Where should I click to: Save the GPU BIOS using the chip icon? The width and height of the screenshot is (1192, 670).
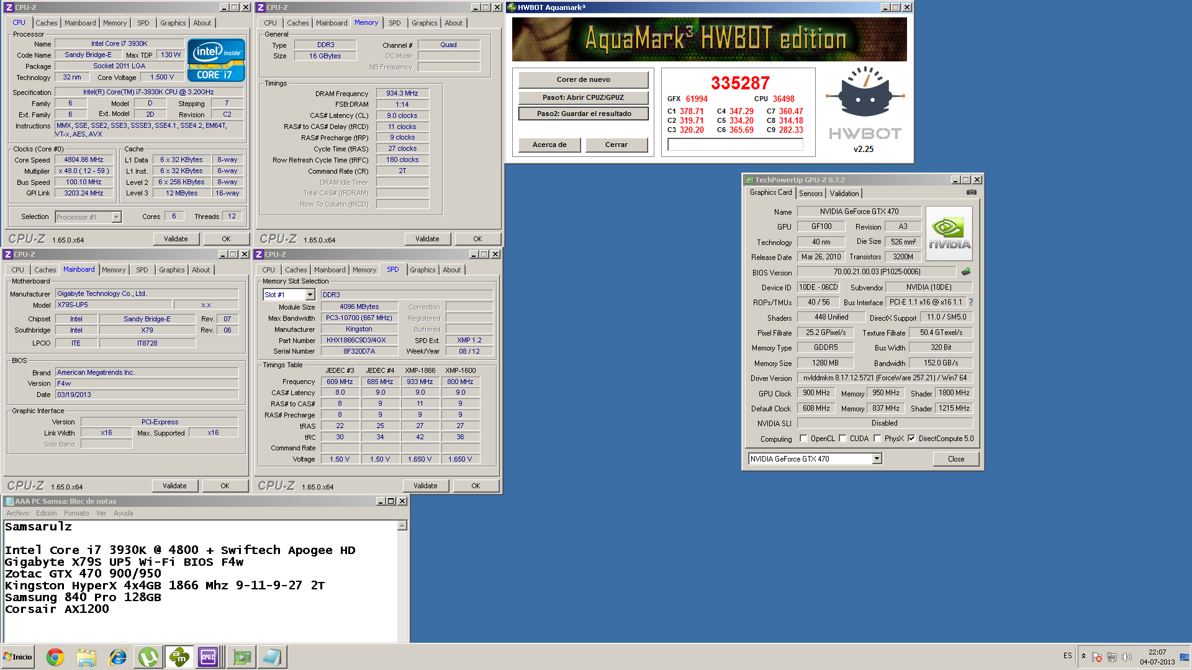(966, 272)
